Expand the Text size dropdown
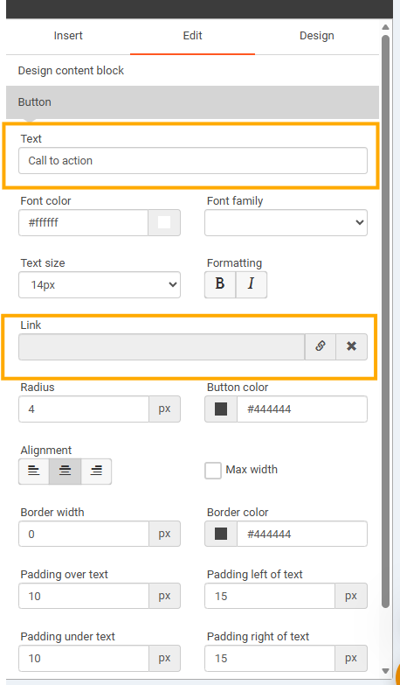Viewport: 400px width, 685px height. point(100,285)
